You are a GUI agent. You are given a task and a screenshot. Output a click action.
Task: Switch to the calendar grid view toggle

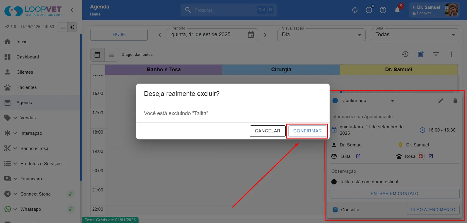pyautogui.click(x=97, y=55)
